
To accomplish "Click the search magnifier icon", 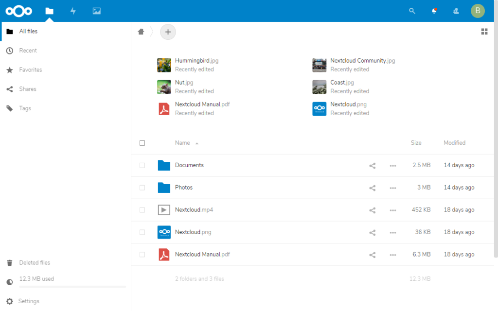I will point(412,11).
